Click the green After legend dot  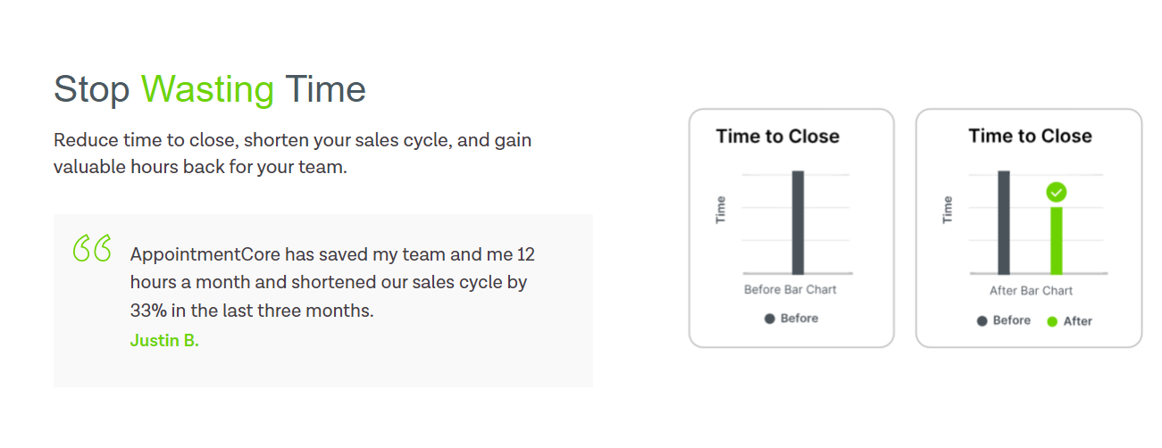[1052, 321]
